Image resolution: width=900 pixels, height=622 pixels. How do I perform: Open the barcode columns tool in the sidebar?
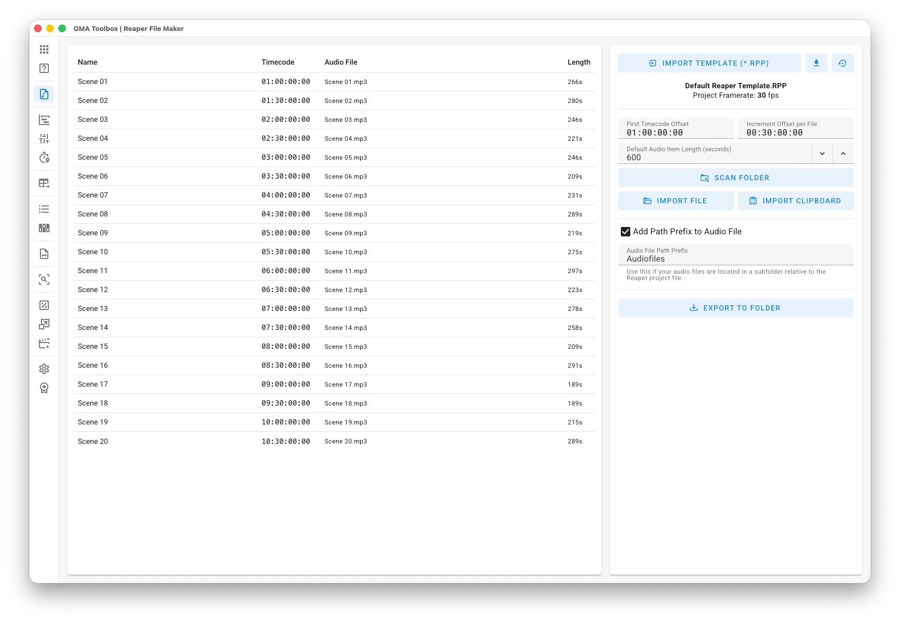pyautogui.click(x=44, y=228)
